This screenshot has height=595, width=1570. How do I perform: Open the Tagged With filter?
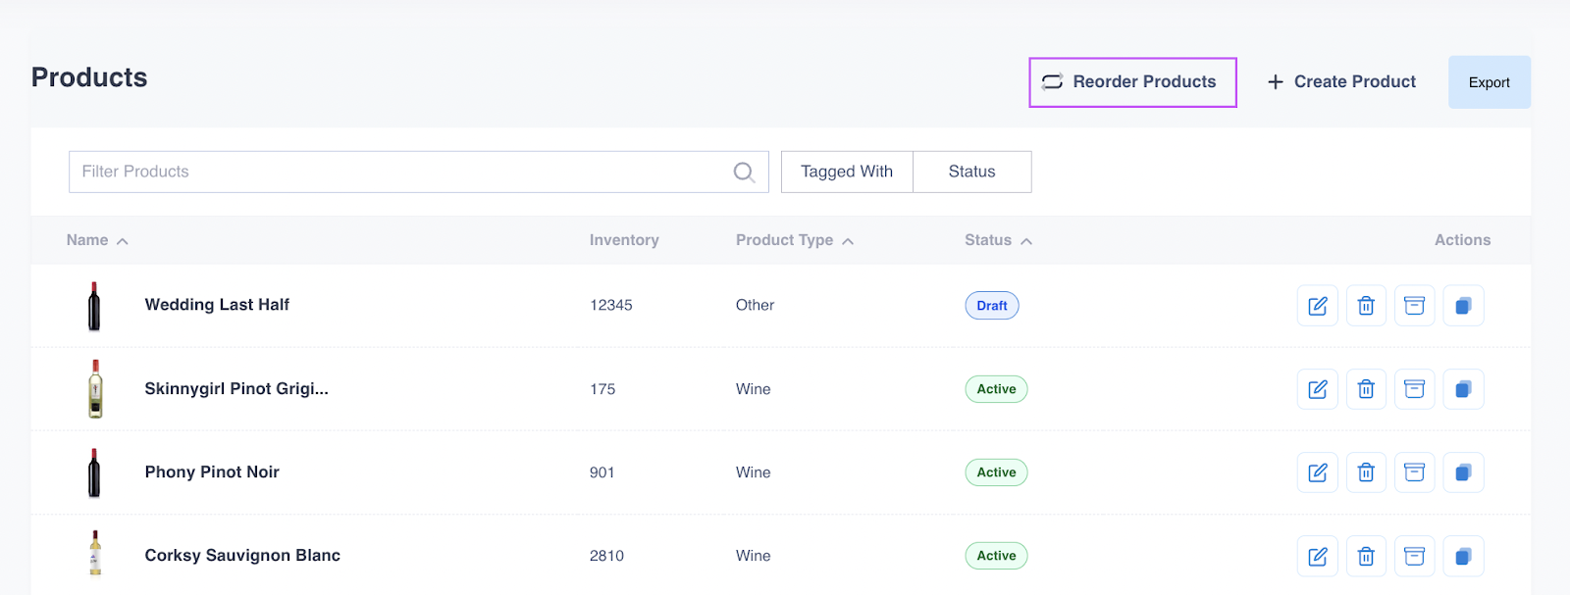click(x=847, y=172)
